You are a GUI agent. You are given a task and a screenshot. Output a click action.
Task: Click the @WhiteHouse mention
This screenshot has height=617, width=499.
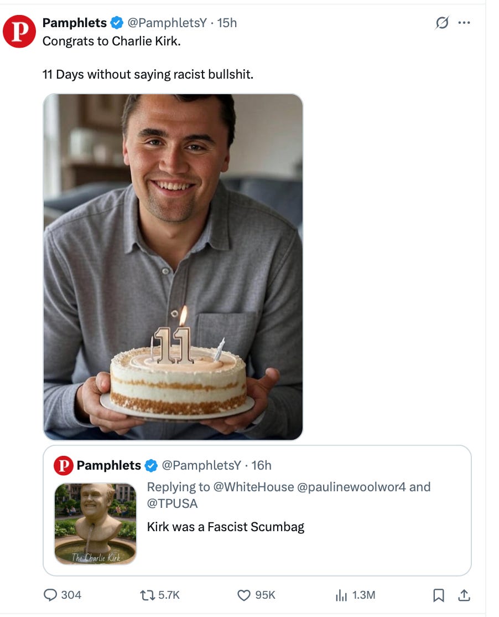click(x=253, y=487)
